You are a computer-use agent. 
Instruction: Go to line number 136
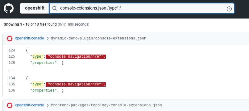point(12,90)
